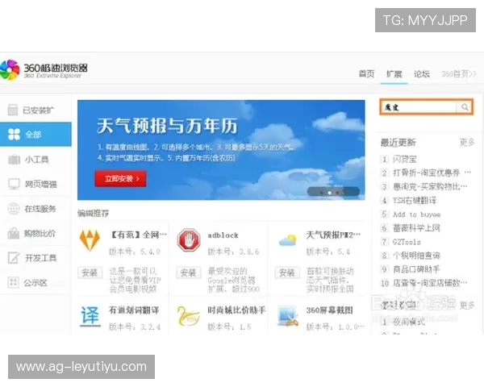The image size is (484, 387).
Task: Open 蔷薇科学上网 entry
Action: pos(416,228)
